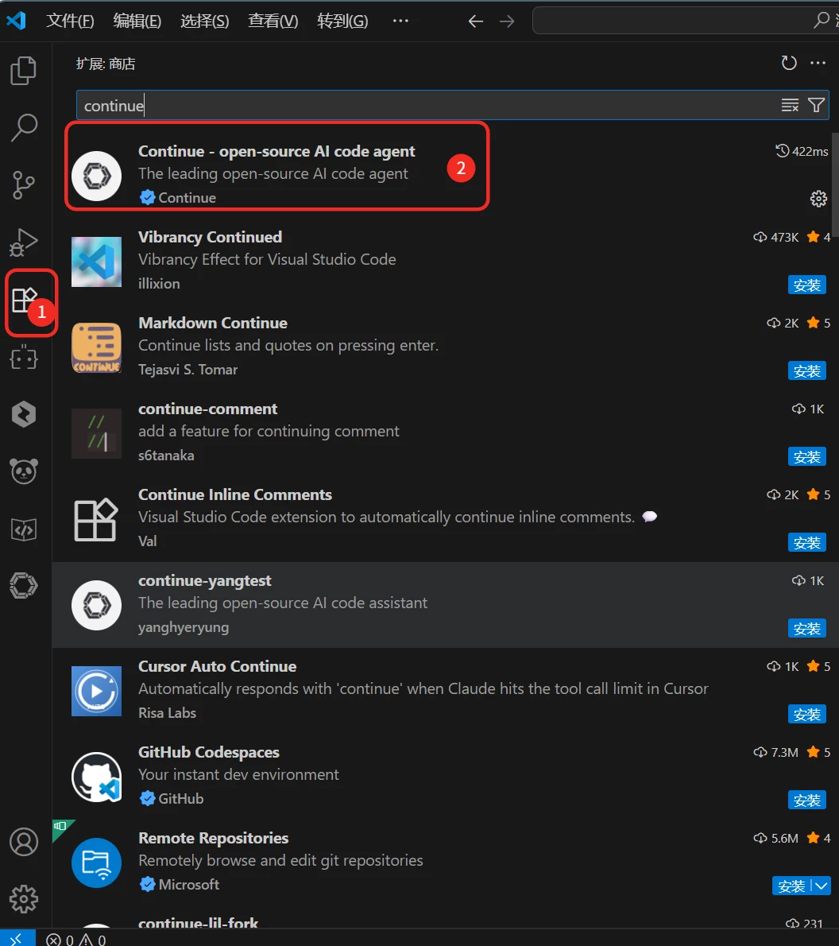Screen dimensions: 839x946
Task: Install the GitHub Codespaces extension
Action: [806, 801]
